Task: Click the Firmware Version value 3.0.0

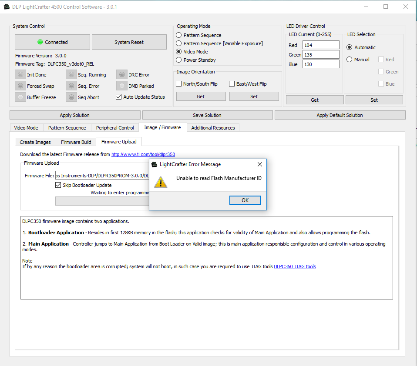Action: 61,56
